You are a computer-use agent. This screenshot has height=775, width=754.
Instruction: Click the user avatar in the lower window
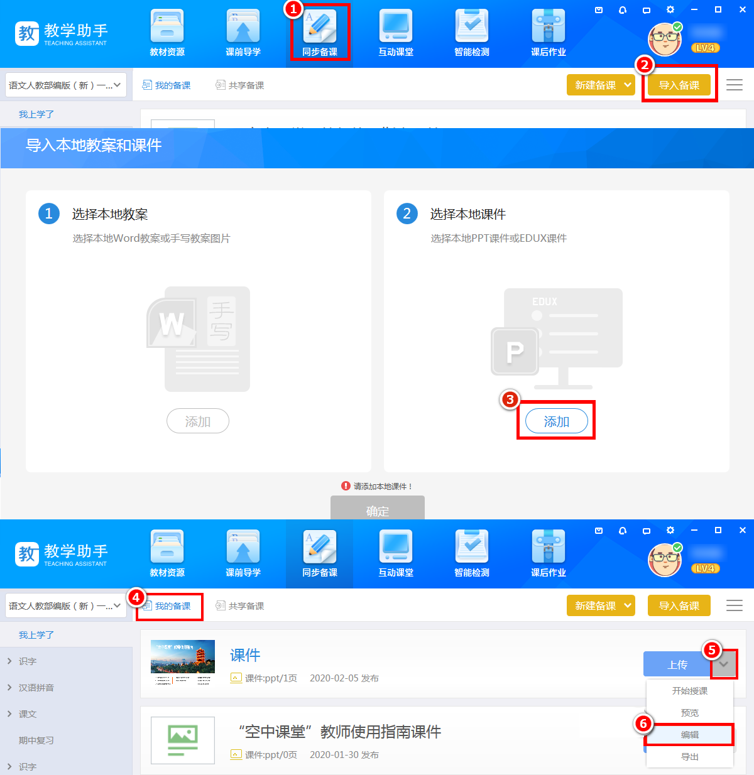pyautogui.click(x=664, y=560)
